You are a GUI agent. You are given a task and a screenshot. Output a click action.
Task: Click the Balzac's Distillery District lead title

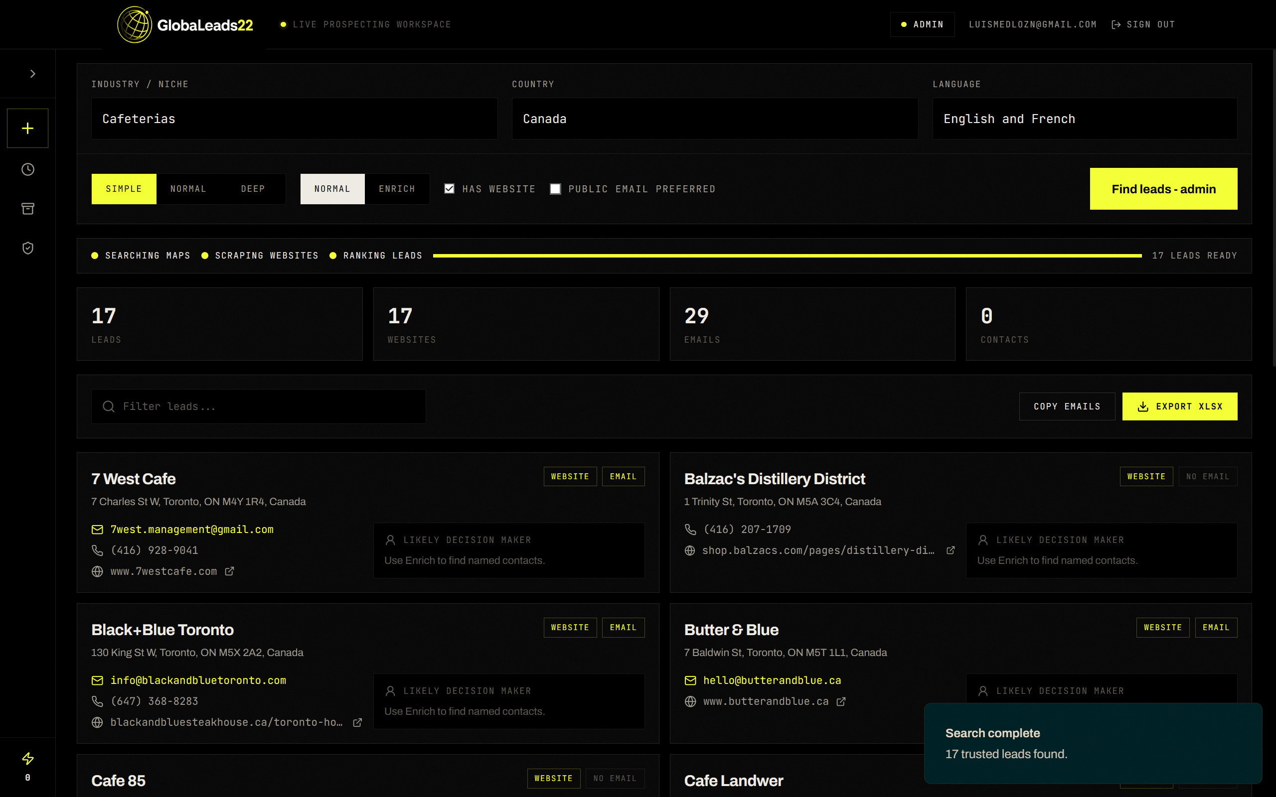click(775, 479)
